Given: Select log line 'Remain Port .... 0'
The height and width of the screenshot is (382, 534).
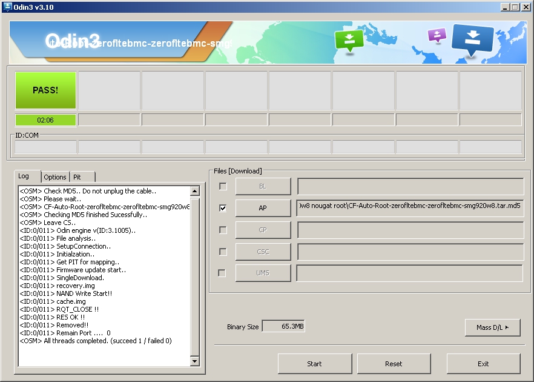Looking at the screenshot, I should tap(65, 332).
